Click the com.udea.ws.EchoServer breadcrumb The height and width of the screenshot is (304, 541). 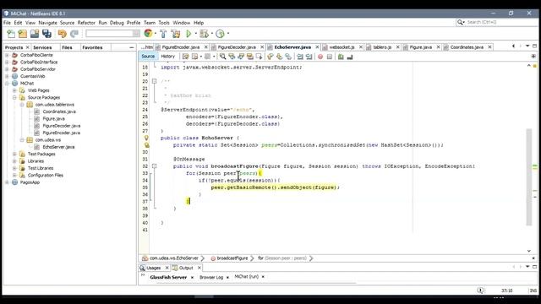pyautogui.click(x=174, y=258)
